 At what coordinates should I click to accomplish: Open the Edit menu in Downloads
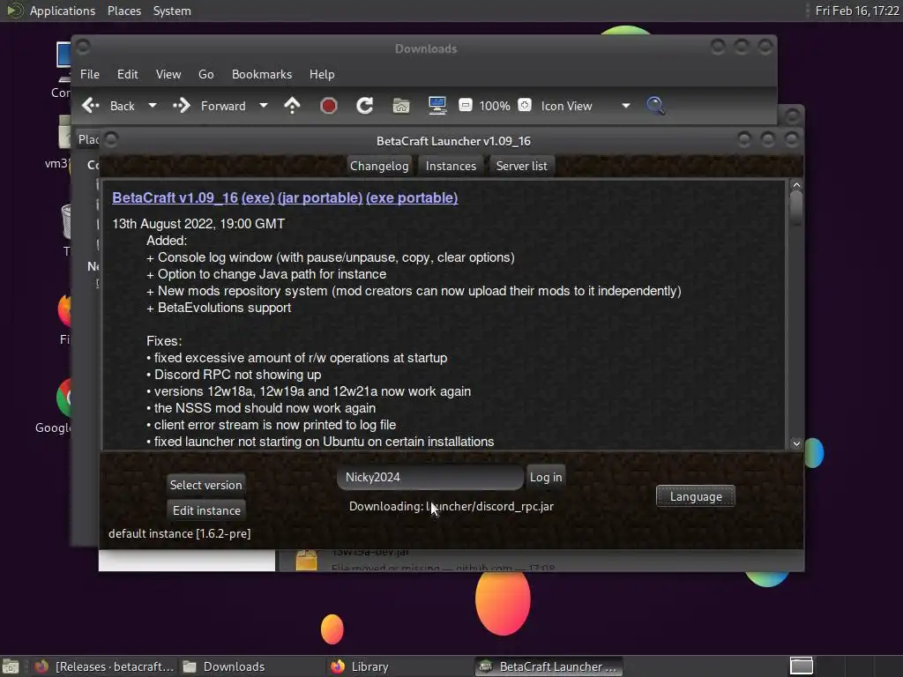pos(127,74)
